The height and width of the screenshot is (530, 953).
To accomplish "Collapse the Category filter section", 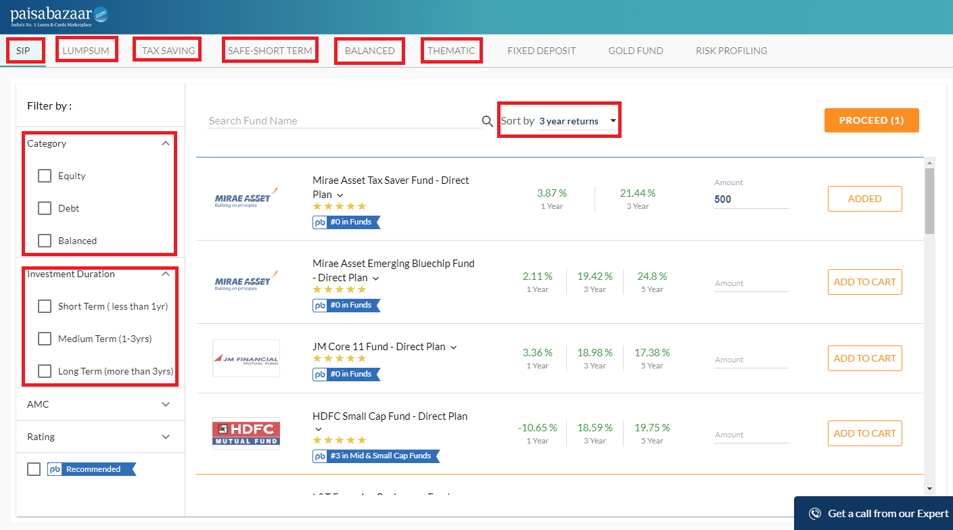I will tap(166, 143).
